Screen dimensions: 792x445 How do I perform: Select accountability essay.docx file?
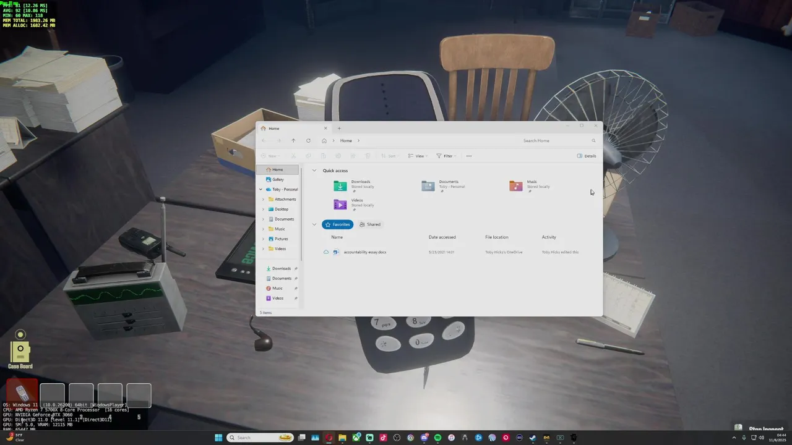[x=364, y=252]
